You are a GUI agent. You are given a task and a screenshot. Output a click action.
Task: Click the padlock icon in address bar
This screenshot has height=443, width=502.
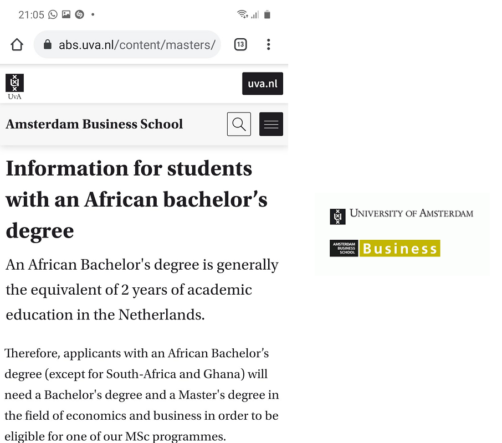point(48,45)
